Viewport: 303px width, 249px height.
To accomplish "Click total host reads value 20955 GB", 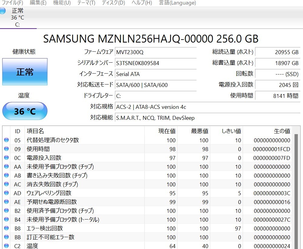I will (278, 52).
